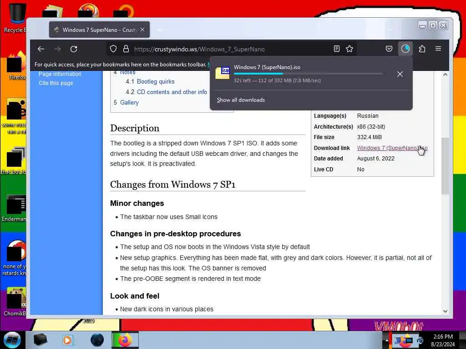The width and height of the screenshot is (466, 349).
Task: Click the File size value 332.4 MiB
Action: pyautogui.click(x=370, y=137)
